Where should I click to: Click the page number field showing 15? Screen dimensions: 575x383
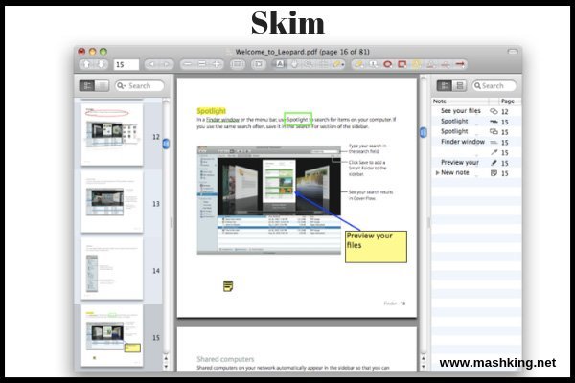126,64
